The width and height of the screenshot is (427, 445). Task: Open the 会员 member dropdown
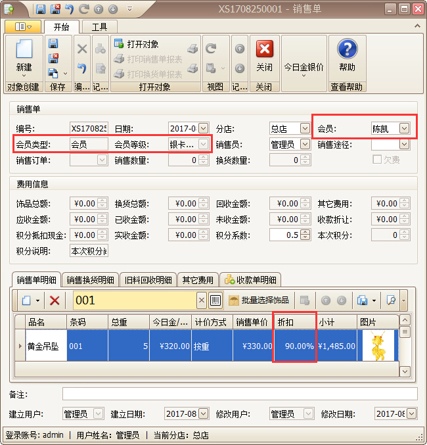pos(404,128)
